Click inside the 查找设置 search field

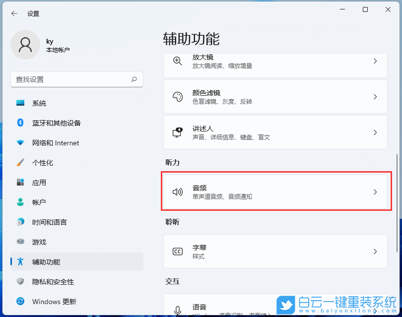tap(77, 79)
